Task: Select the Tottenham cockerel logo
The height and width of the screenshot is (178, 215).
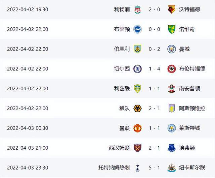Action: (137, 168)
